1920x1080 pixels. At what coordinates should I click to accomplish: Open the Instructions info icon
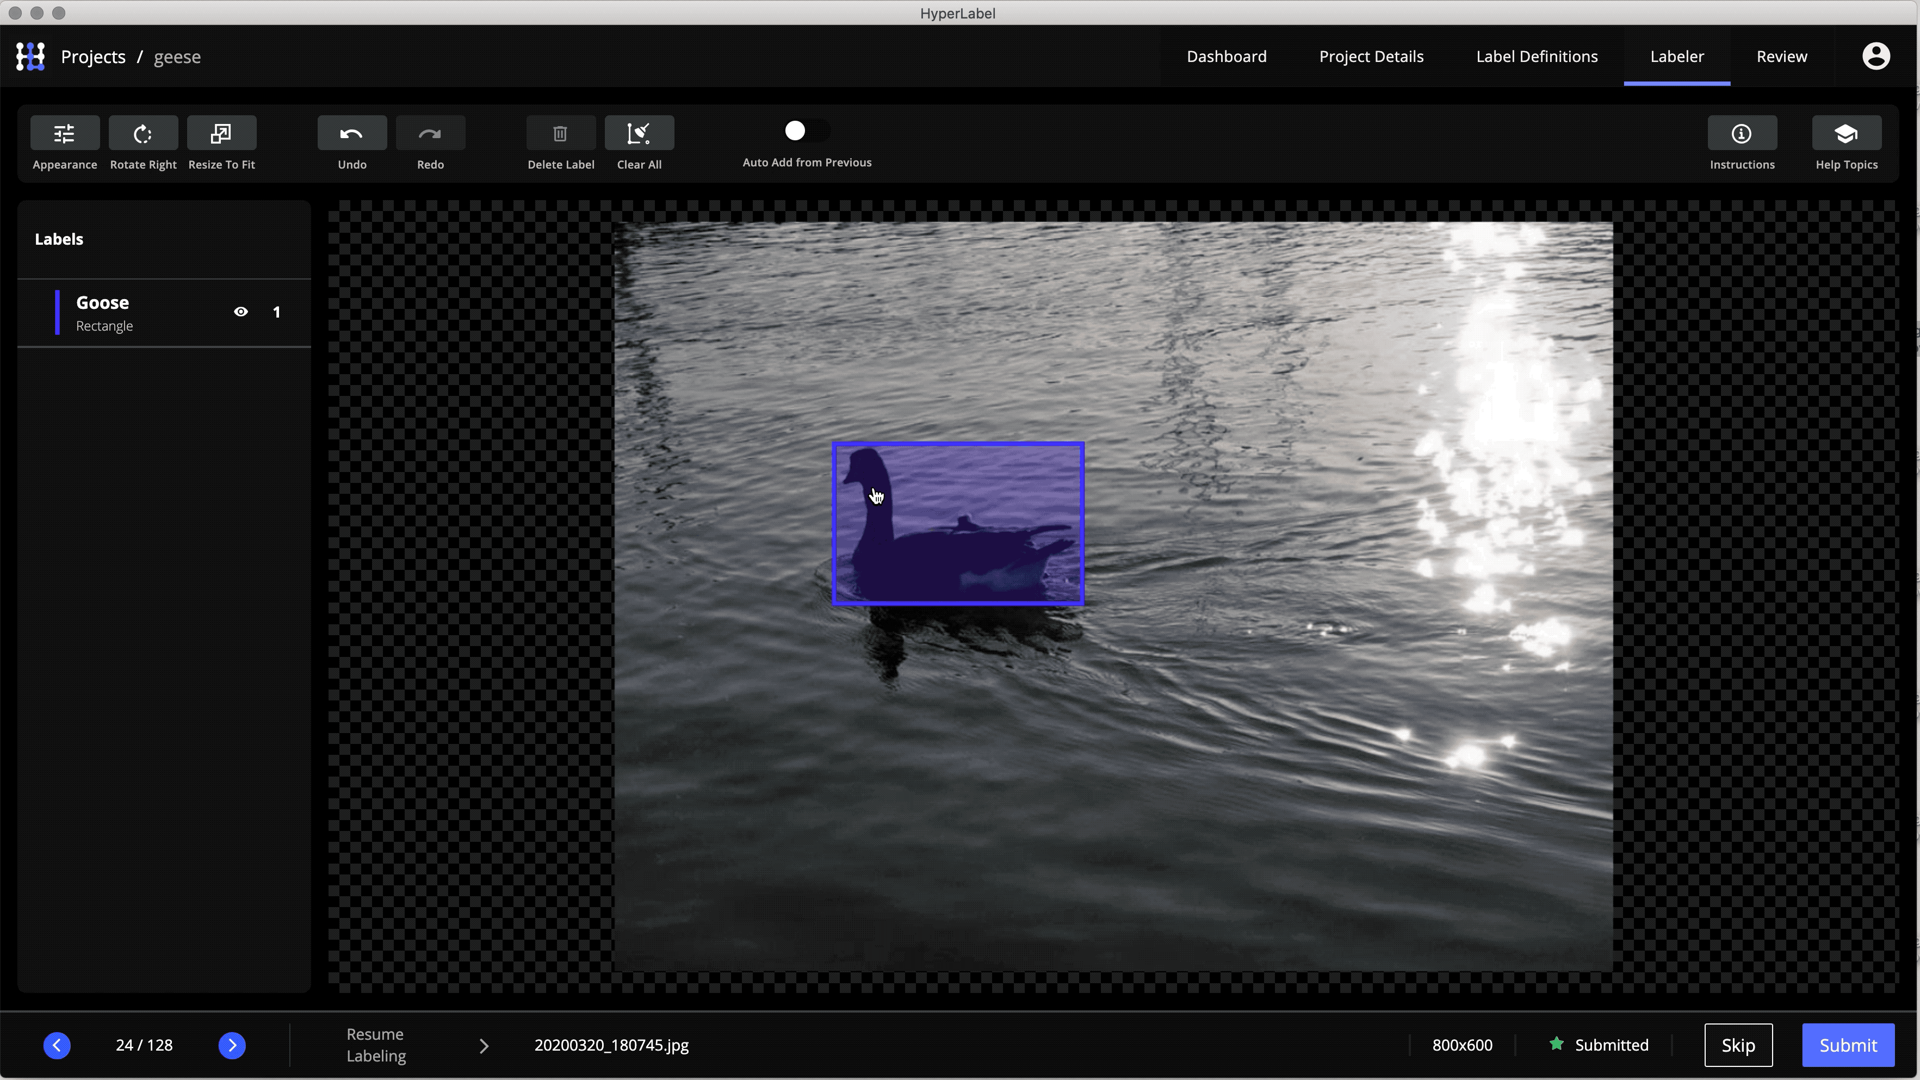tap(1742, 133)
